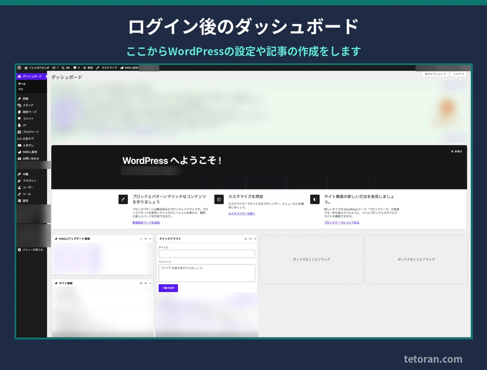Image resolution: width=487 pixels, height=370 pixels.
Task: Click サイト情報 panel title
Action: point(66,283)
